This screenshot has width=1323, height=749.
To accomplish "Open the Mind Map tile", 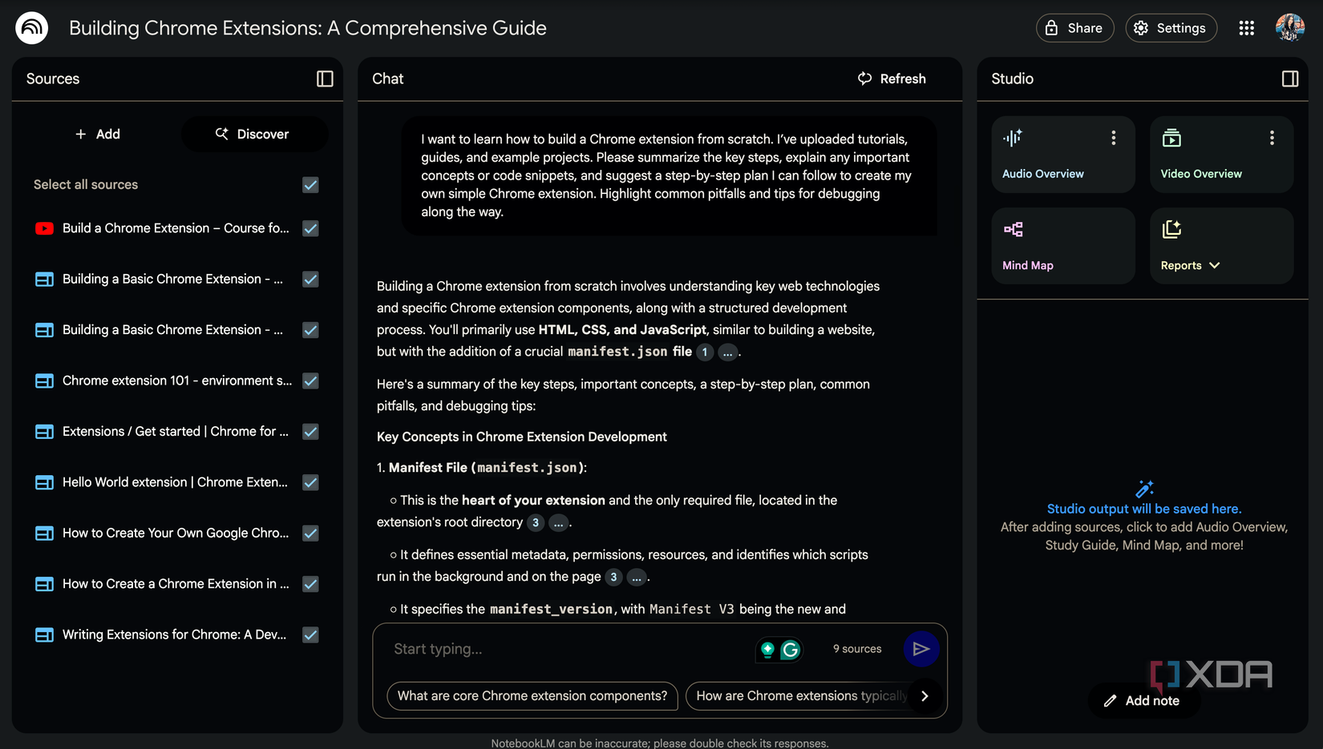I will [x=1063, y=246].
